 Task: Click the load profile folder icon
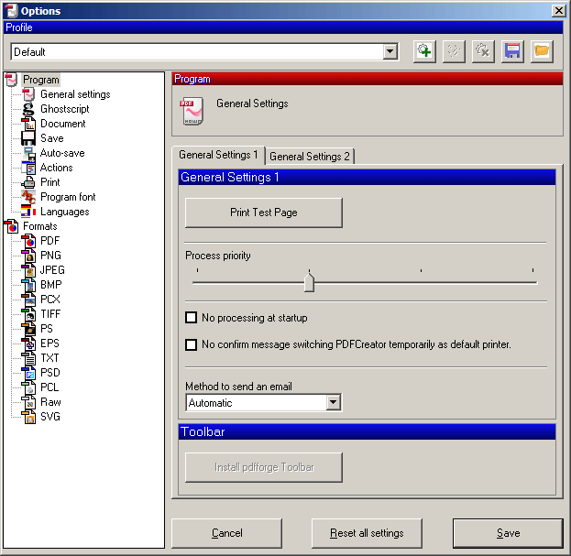pyautogui.click(x=542, y=51)
